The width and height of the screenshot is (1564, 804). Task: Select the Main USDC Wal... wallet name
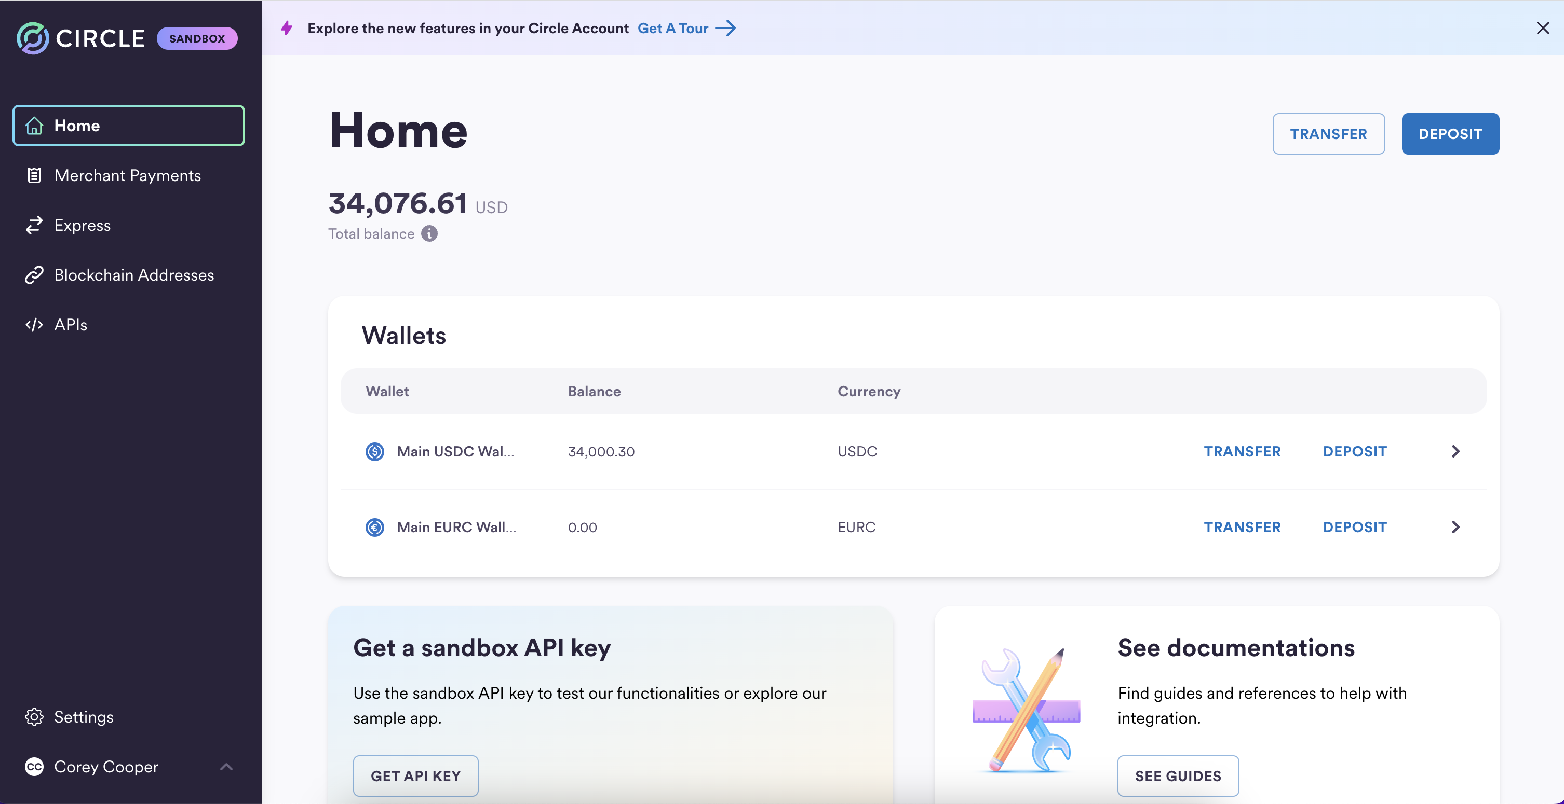[x=455, y=451]
